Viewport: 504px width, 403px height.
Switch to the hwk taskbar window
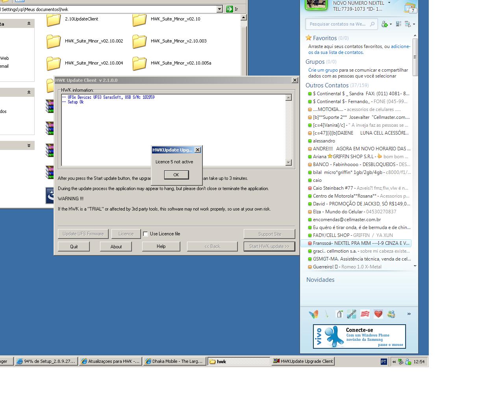pos(239,361)
